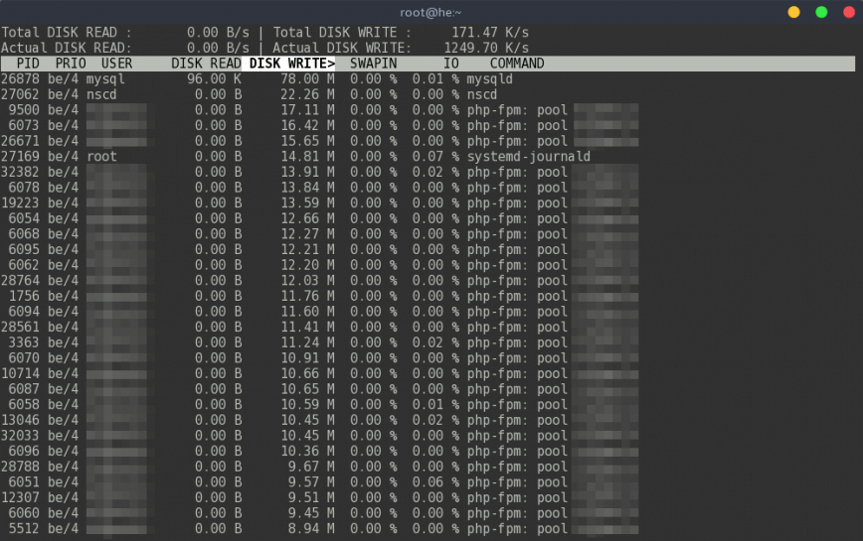The image size is (863, 541).
Task: Click the COMMAND column header
Action: [x=517, y=64]
